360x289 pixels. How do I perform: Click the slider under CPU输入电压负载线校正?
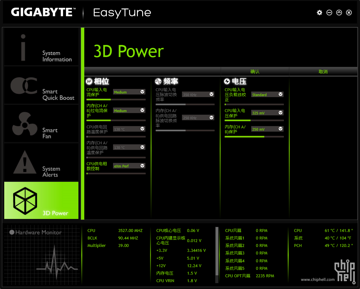(x=254, y=105)
